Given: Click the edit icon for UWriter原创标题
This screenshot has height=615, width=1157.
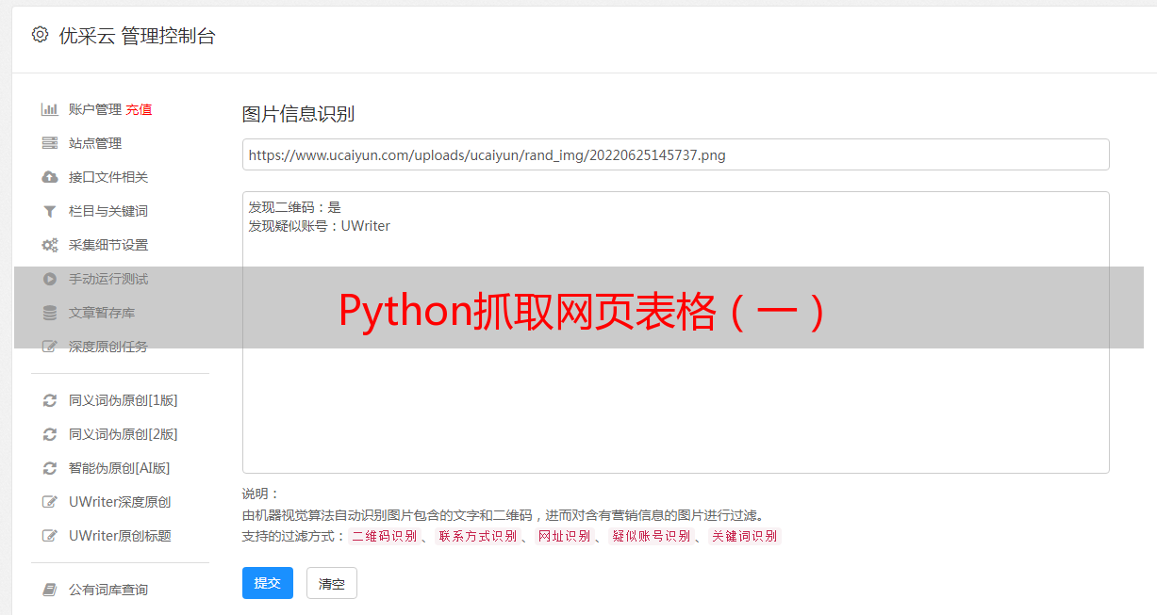Looking at the screenshot, I should 50,536.
